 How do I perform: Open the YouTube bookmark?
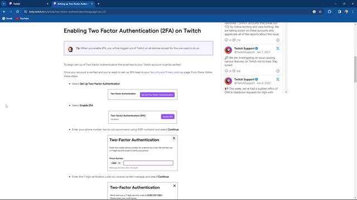click(x=22, y=18)
